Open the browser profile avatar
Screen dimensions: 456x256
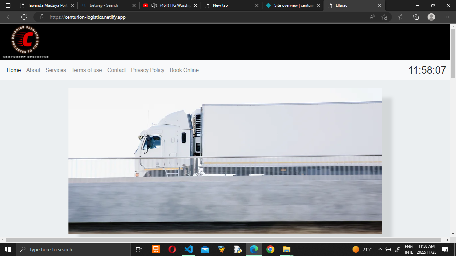(431, 17)
